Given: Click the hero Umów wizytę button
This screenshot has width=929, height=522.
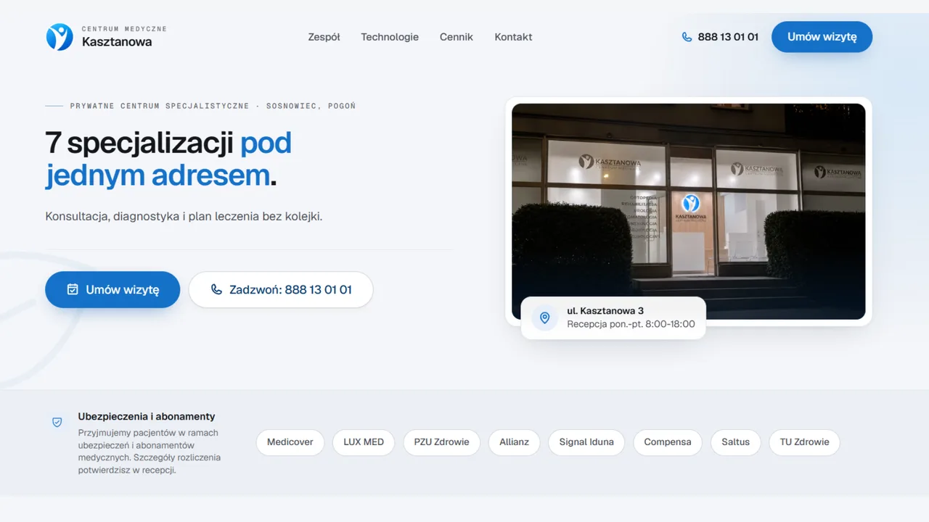Looking at the screenshot, I should point(112,289).
